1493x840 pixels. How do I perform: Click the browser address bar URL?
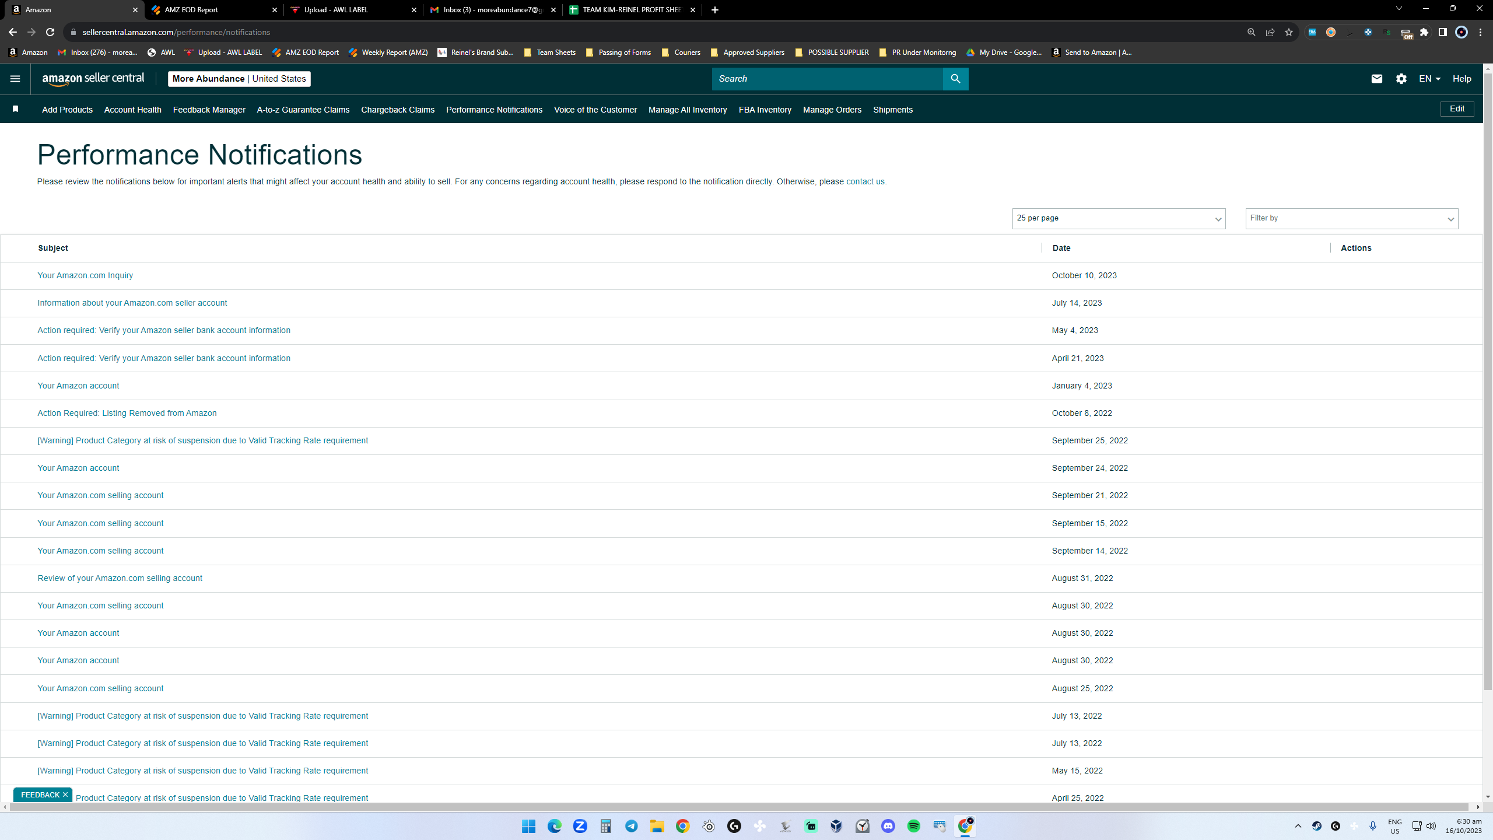pyautogui.click(x=176, y=32)
